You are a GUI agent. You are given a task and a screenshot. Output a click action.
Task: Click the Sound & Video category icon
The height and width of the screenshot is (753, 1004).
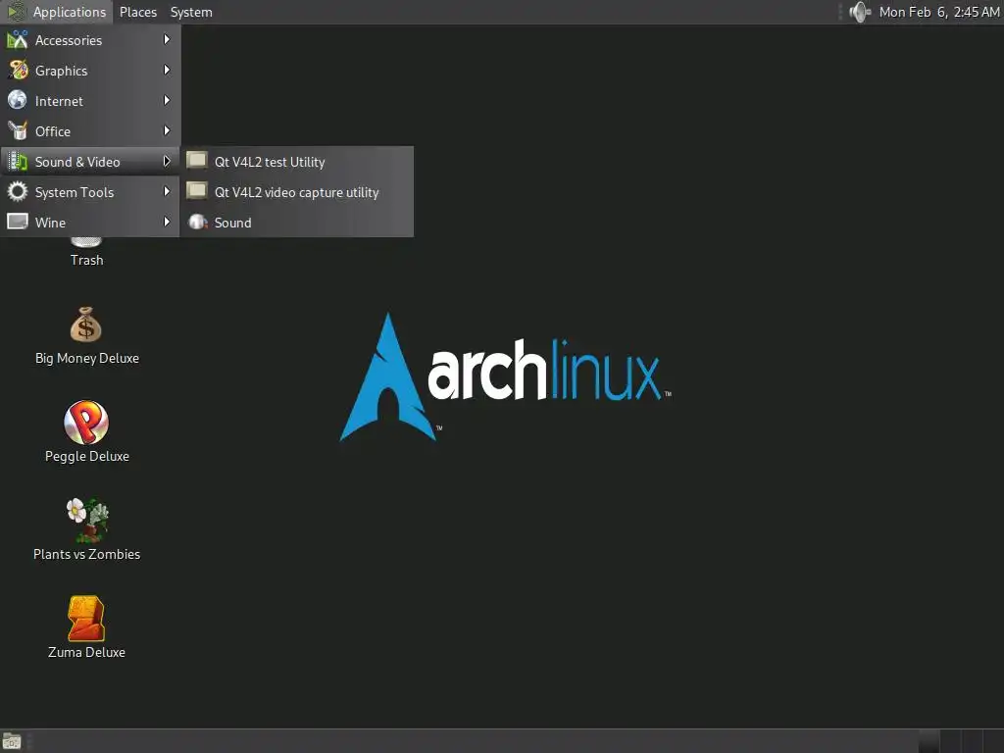(x=18, y=162)
